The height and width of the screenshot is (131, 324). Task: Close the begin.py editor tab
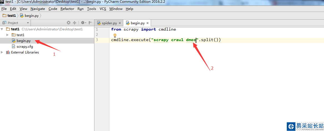point(147,23)
